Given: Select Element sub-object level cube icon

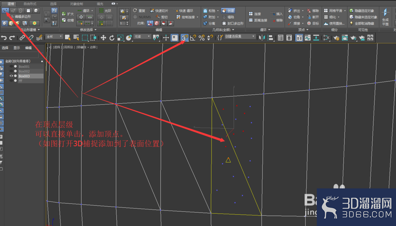Looking at the screenshot, I should 36,11.
